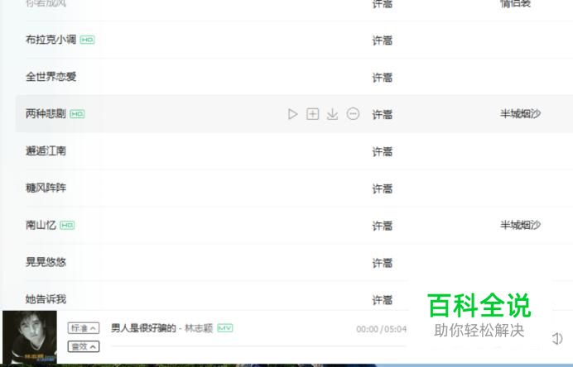Select the song 邂逅江南
573x367 pixels.
[x=46, y=151]
